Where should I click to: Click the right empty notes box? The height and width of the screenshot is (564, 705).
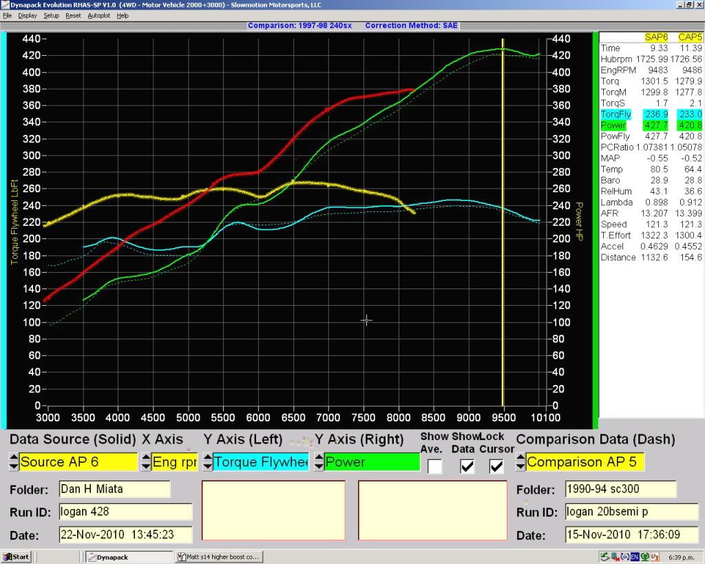coord(432,510)
